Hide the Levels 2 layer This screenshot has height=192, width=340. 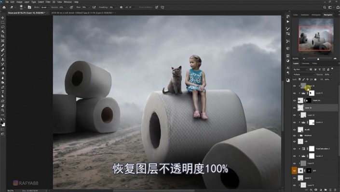pos(294,156)
